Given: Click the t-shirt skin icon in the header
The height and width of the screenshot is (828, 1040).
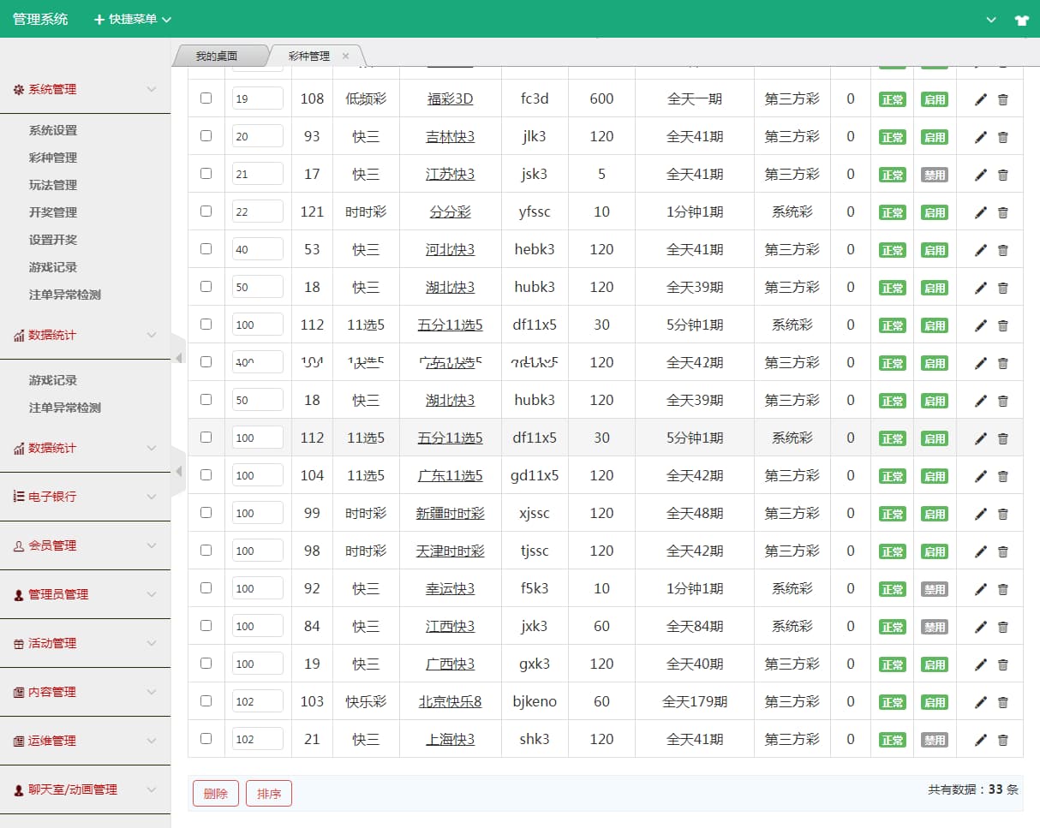Looking at the screenshot, I should [x=1021, y=20].
